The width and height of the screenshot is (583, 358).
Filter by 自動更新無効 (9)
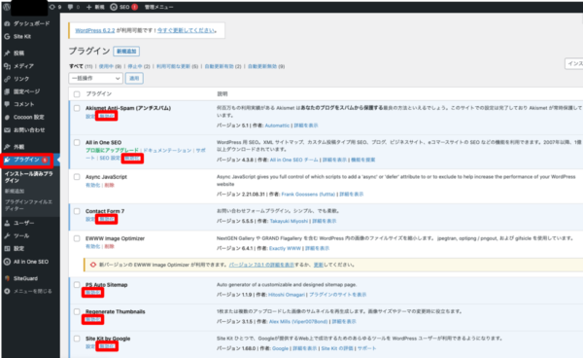pyautogui.click(x=266, y=66)
